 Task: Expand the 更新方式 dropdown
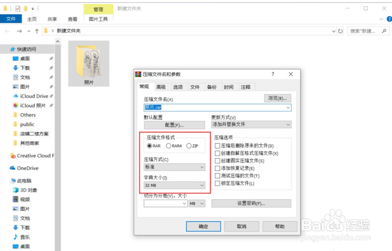coord(288,124)
